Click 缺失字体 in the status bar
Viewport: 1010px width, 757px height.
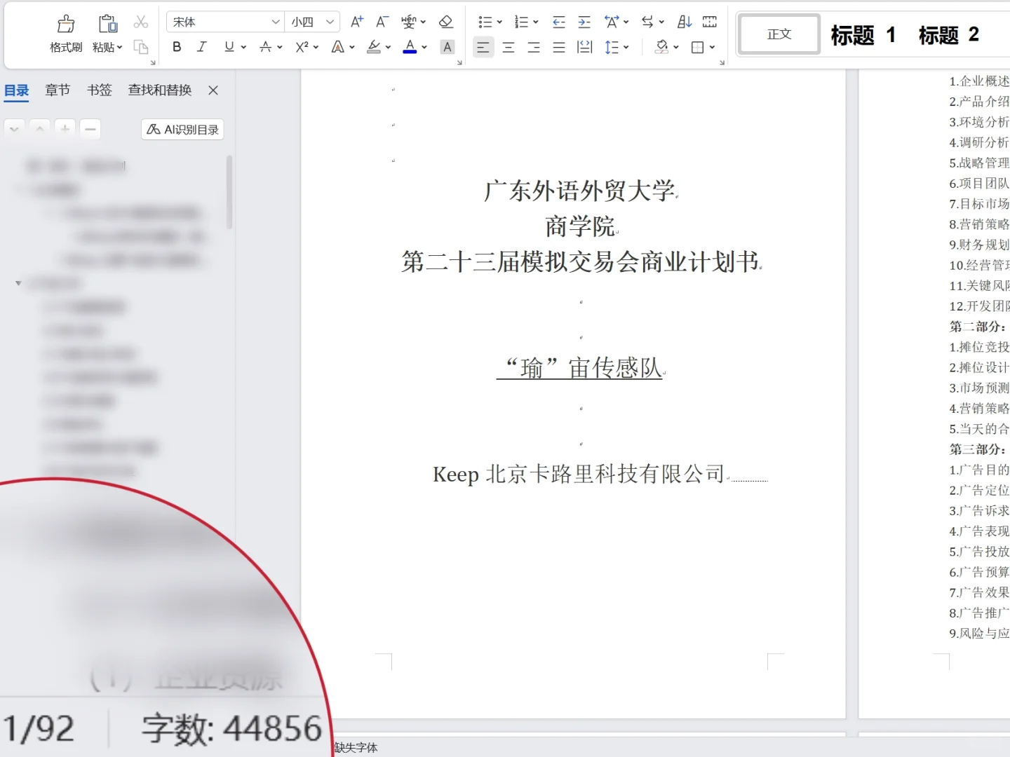356,747
